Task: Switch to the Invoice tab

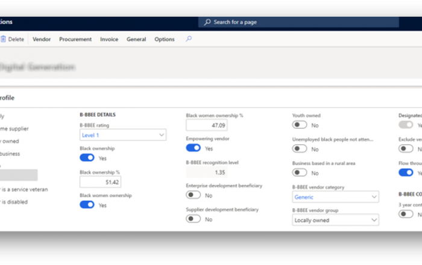Action: click(x=109, y=39)
